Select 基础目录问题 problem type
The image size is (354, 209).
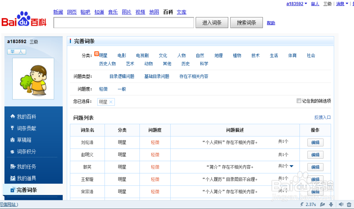[157, 76]
